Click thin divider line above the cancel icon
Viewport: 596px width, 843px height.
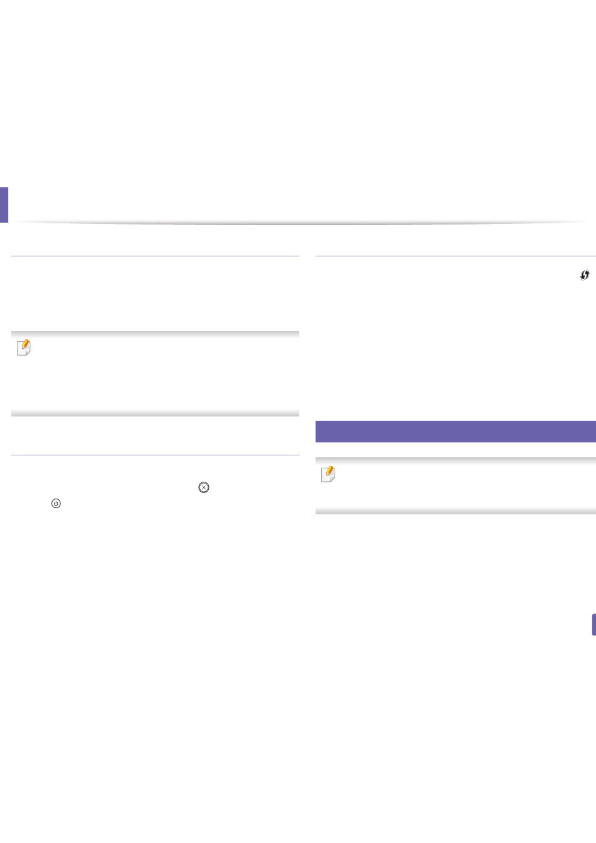(x=155, y=455)
